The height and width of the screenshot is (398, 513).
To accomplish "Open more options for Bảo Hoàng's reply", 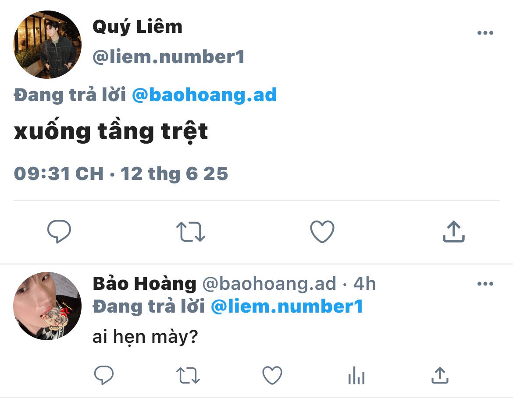I will (485, 284).
